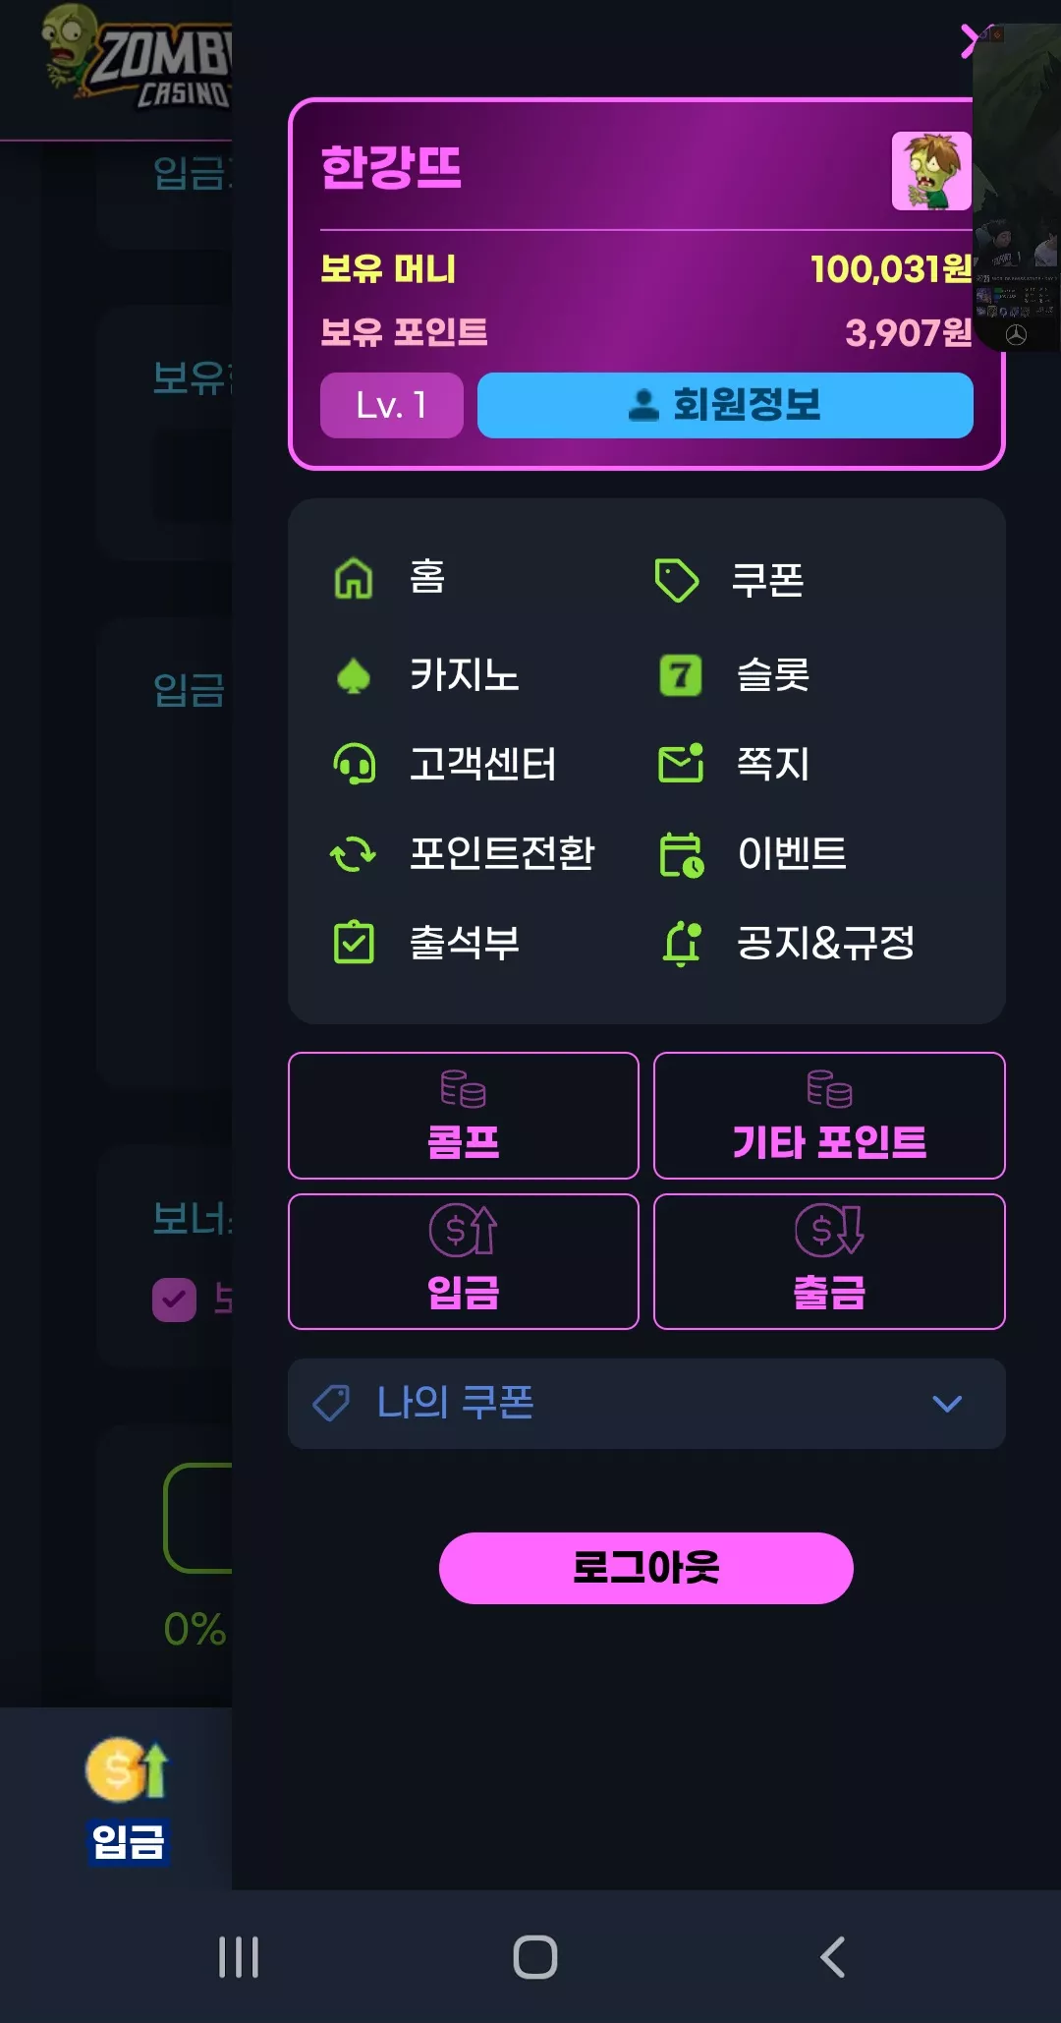
Task: Open 공지&규정 bell icon
Action: pyautogui.click(x=681, y=944)
